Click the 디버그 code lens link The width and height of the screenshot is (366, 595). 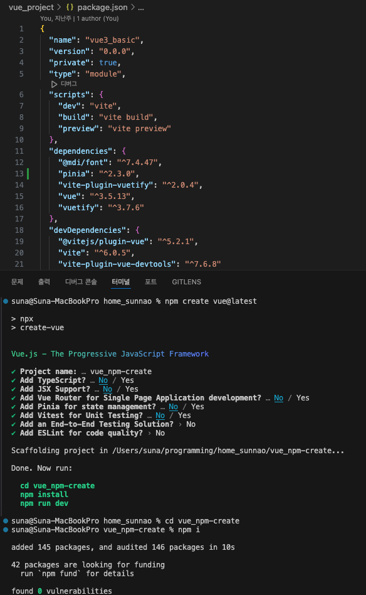point(69,84)
